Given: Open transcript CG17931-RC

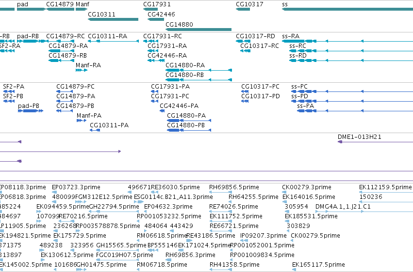Looking at the screenshot, I should [x=163, y=36].
